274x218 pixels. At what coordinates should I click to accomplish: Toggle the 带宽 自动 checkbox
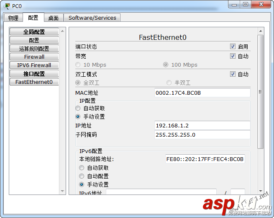pos(233,56)
